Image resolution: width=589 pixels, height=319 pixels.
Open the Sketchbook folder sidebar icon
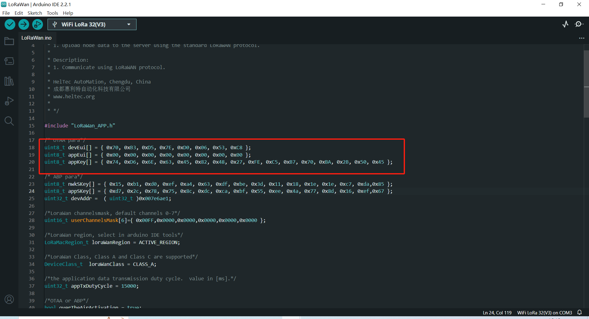point(9,41)
